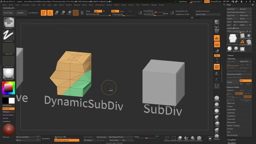Open the Freehand stroke type picker
Image resolution: width=256 pixels, height=144 pixels.
8,36
